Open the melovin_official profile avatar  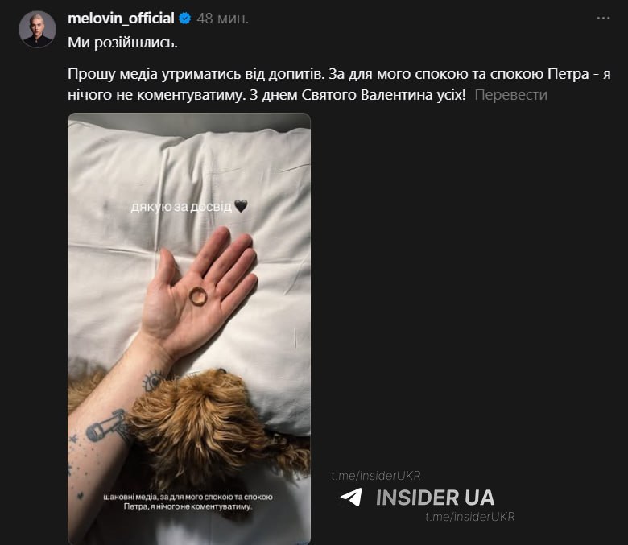(x=37, y=29)
